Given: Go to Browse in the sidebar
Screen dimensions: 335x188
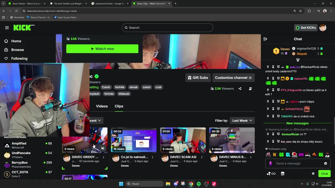Looking at the screenshot, I should (x=18, y=50).
